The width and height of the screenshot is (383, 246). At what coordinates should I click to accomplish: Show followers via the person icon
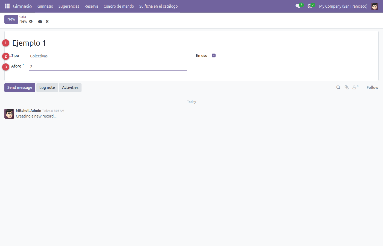point(355,87)
